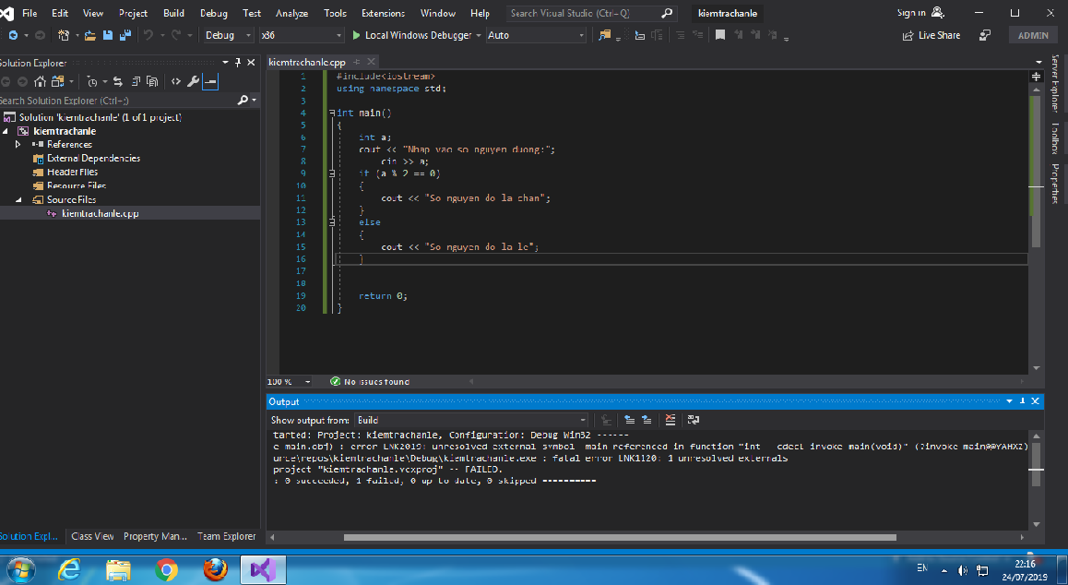1068x585 pixels.
Task: Click the Live Share button
Action: 932,35
